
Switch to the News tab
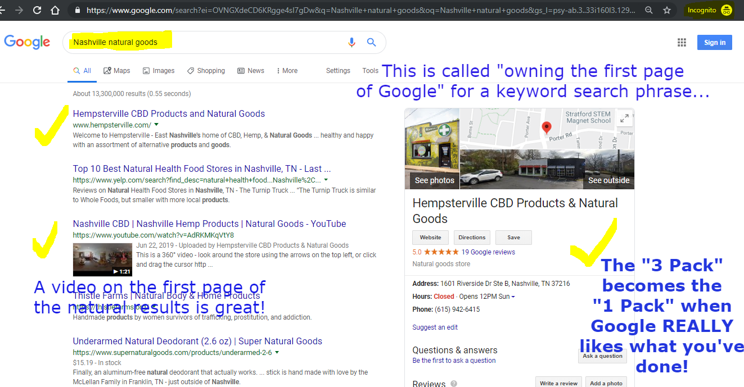coord(251,71)
